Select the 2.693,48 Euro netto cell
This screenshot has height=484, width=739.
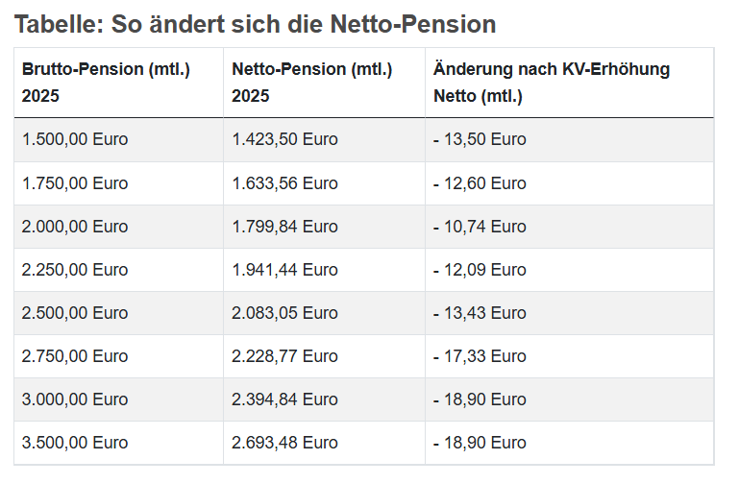click(284, 443)
